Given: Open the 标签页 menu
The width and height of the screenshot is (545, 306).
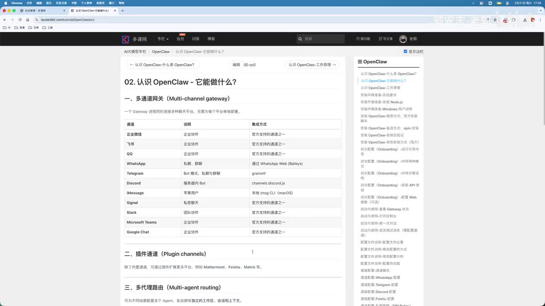Looking at the screenshot, I should click(x=100, y=3).
